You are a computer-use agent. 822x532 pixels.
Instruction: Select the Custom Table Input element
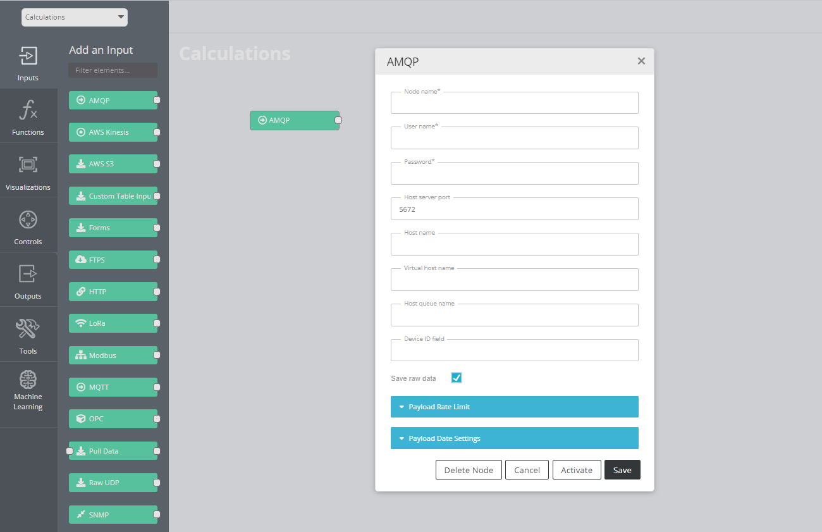[x=113, y=196]
